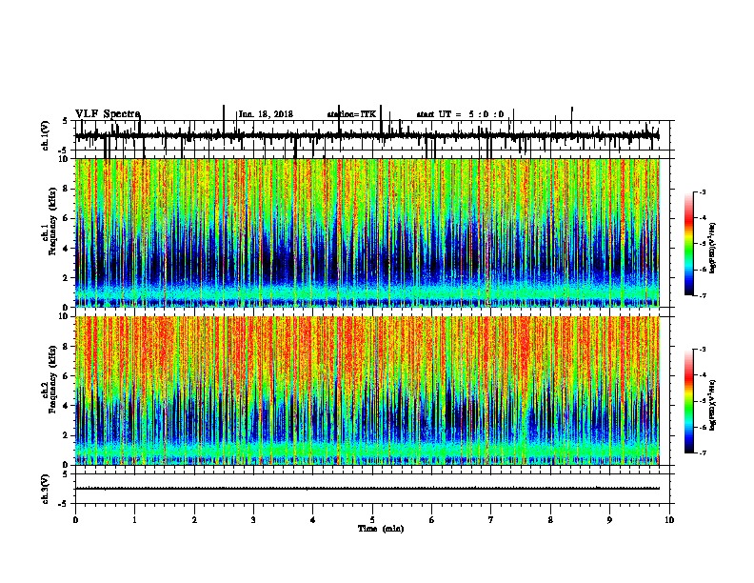754x583 pixels.
Task: Click the ch.1 frequency tick "2" kHz
Action: pyautogui.click(x=67, y=277)
